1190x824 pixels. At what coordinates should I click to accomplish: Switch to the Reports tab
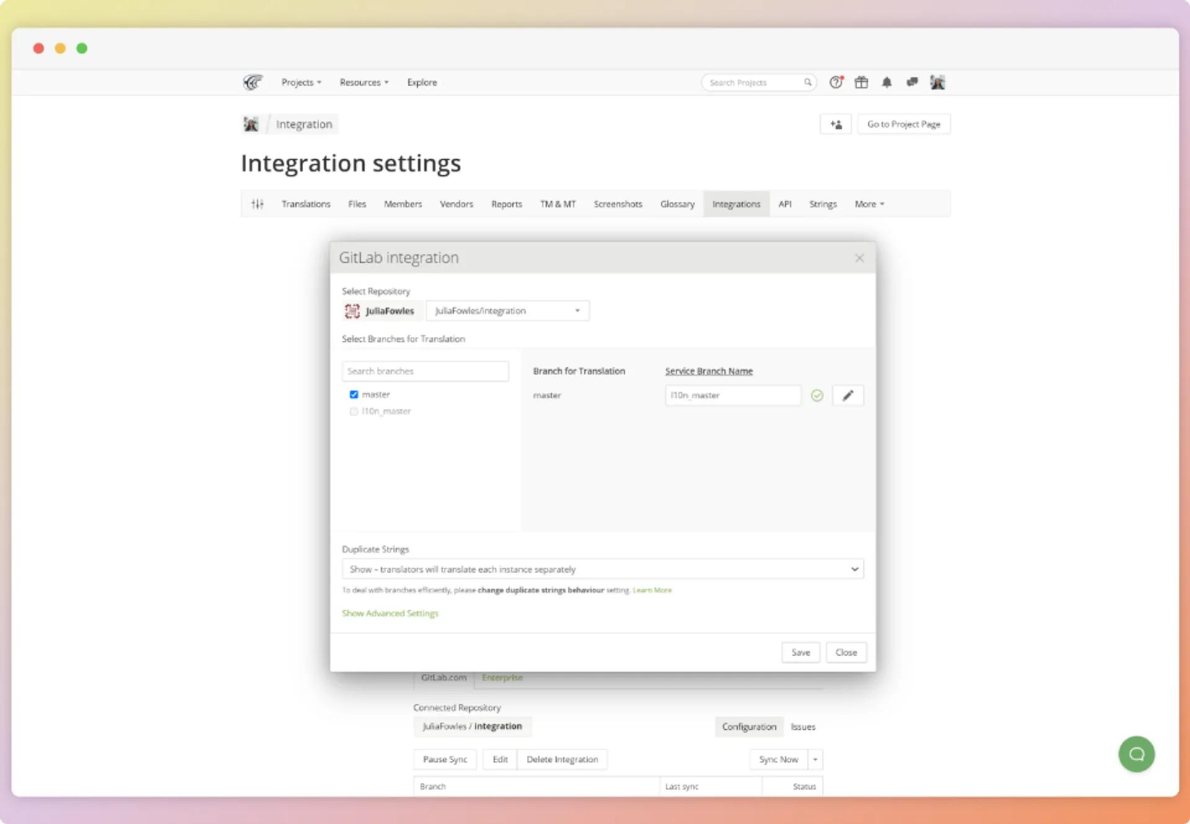[506, 204]
